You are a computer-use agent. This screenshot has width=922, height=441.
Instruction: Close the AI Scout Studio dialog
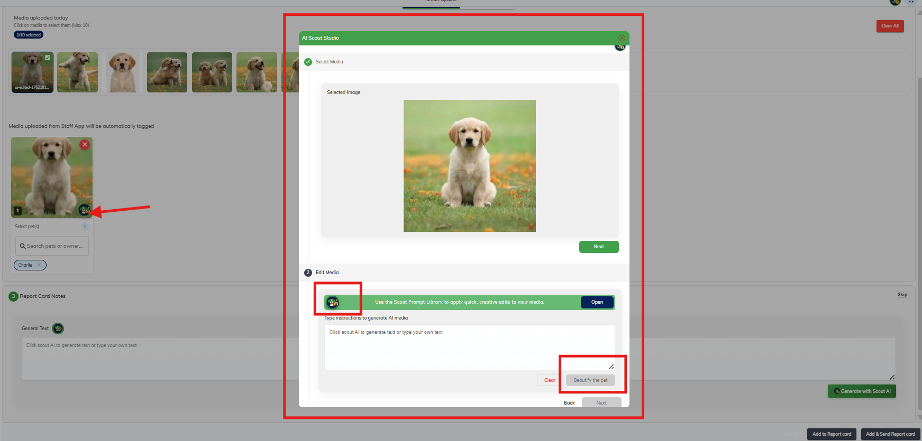point(622,38)
